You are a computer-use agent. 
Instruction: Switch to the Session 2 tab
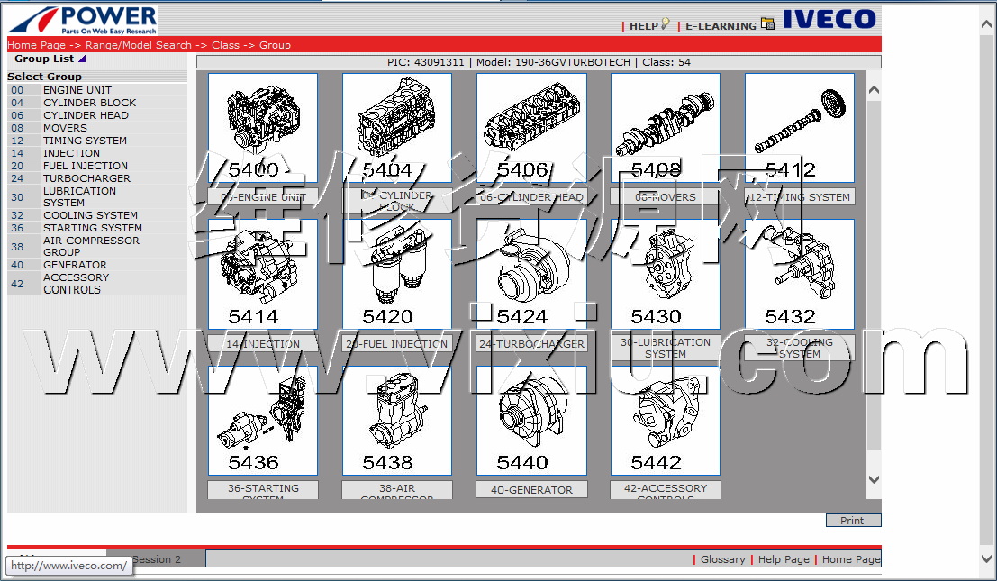coord(156,559)
